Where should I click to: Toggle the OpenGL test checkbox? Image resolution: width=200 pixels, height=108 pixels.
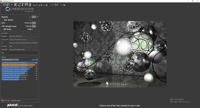coord(37,17)
